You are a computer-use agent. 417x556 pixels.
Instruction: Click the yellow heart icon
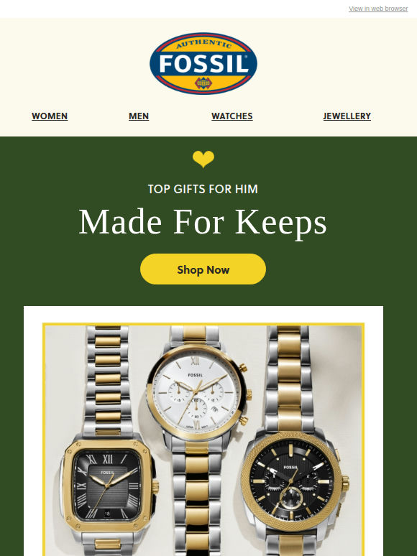pos(203,159)
